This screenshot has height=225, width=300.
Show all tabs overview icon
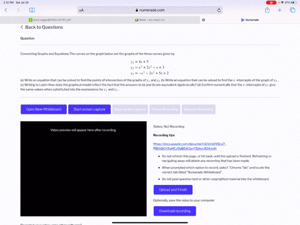click(292, 10)
